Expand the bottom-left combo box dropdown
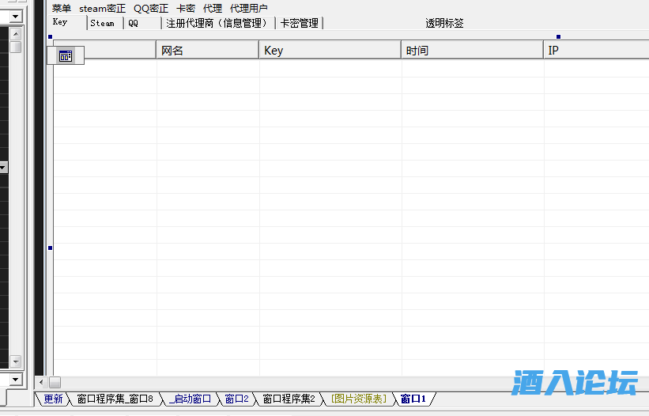 pos(15,380)
